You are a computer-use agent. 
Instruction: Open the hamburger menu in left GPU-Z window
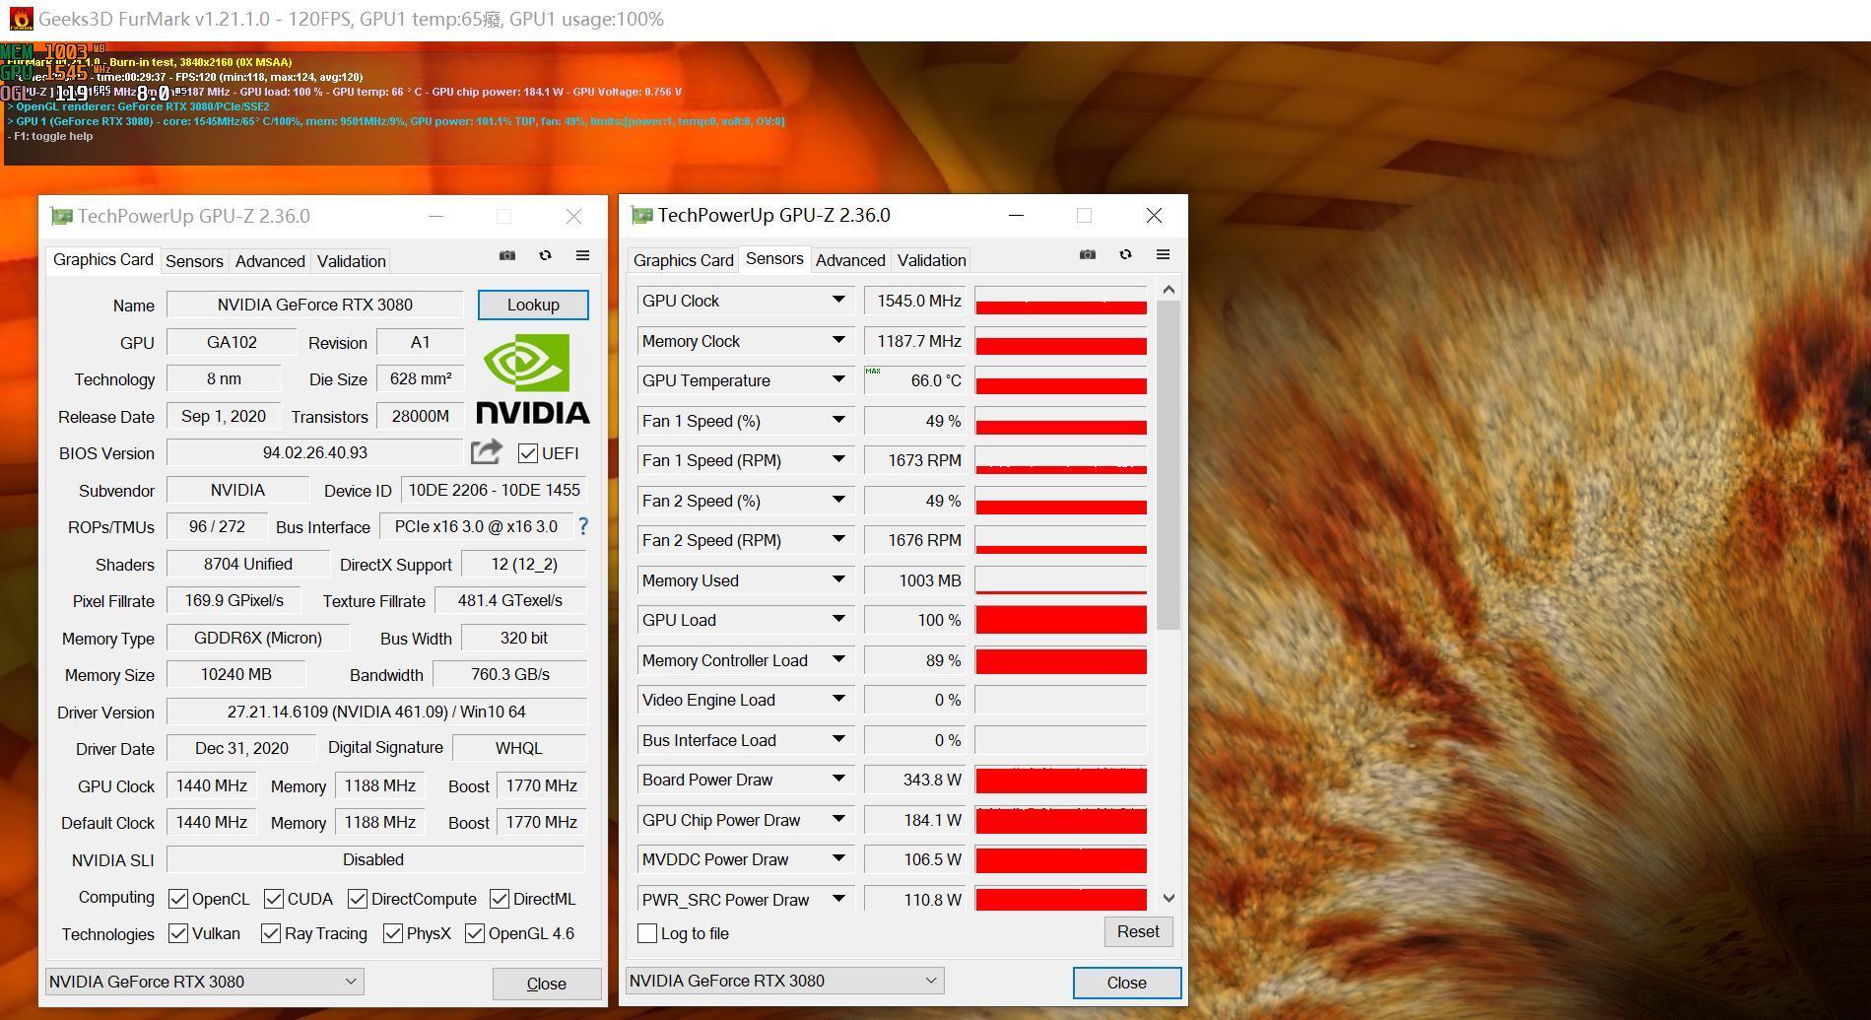pyautogui.click(x=582, y=255)
